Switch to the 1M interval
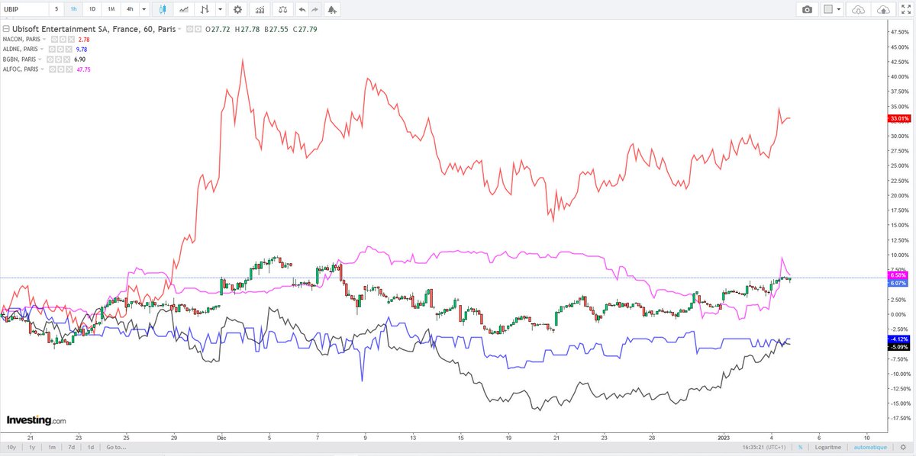 coord(111,9)
